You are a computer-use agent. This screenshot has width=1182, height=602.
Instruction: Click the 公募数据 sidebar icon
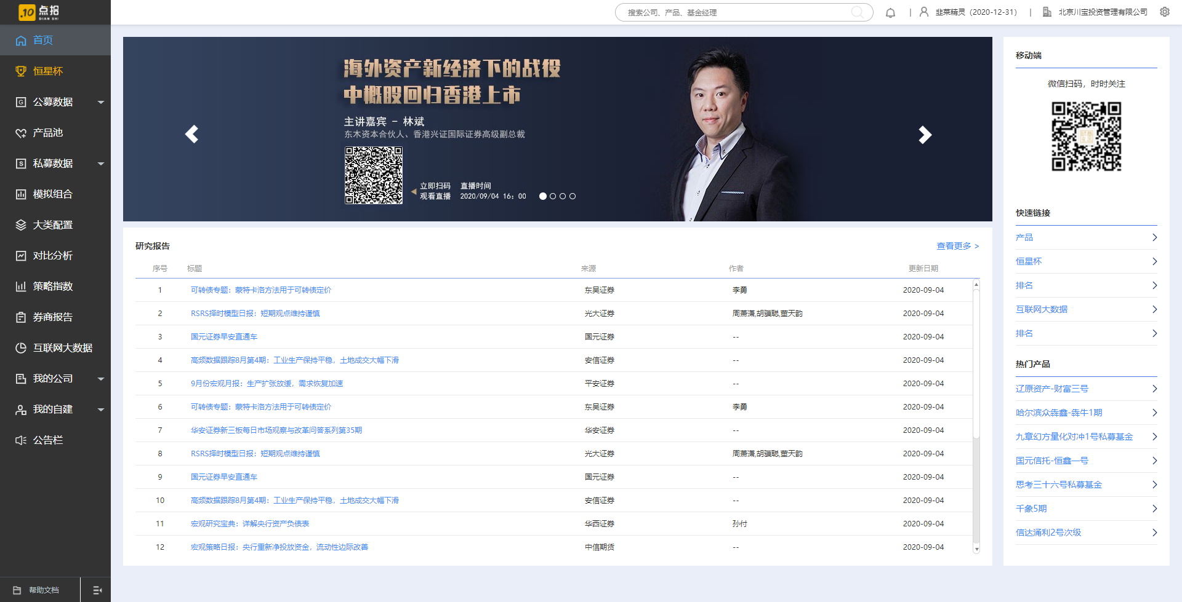tap(21, 102)
